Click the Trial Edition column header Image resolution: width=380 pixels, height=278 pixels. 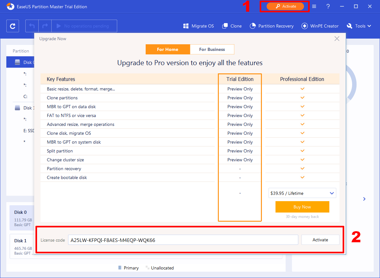point(240,79)
